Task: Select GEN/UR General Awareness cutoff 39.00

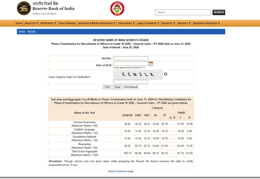Action: point(127,124)
